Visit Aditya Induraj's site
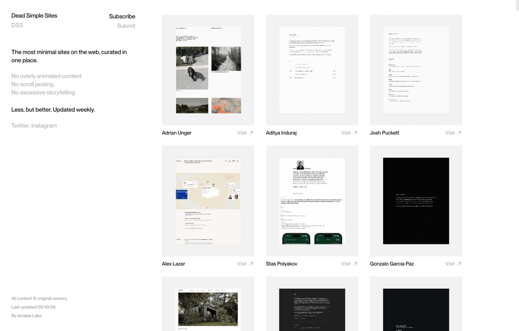The width and height of the screenshot is (519, 331). [349, 133]
